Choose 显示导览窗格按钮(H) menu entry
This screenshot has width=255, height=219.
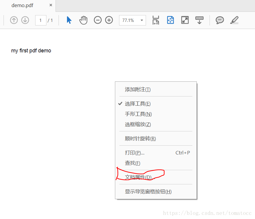(156, 191)
